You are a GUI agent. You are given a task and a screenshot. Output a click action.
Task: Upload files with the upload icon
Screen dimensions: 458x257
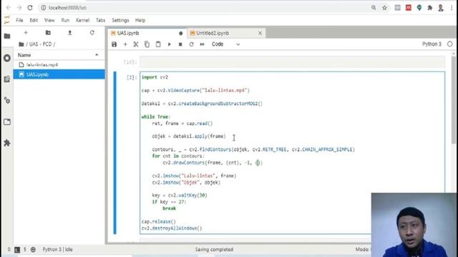[x=70, y=33]
